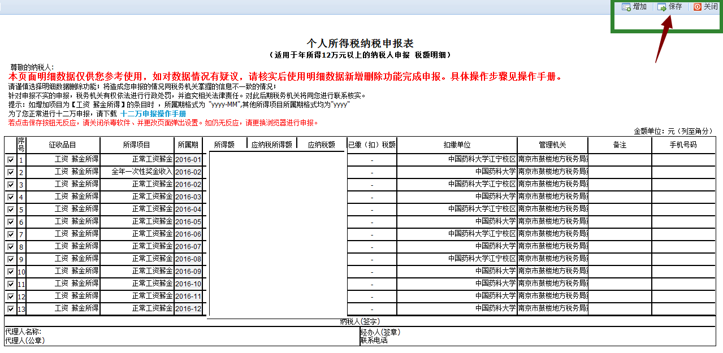Click the 所得项目 column header

(137, 145)
